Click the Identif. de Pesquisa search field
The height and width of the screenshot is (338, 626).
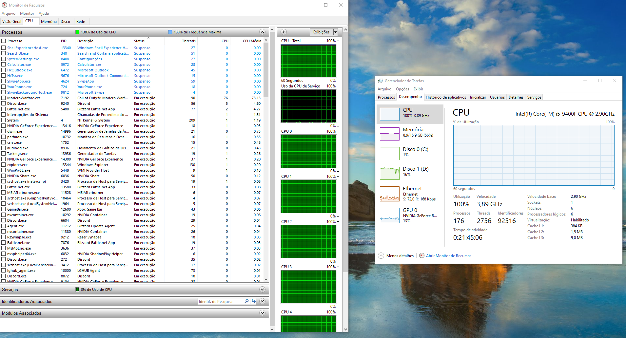(x=221, y=301)
